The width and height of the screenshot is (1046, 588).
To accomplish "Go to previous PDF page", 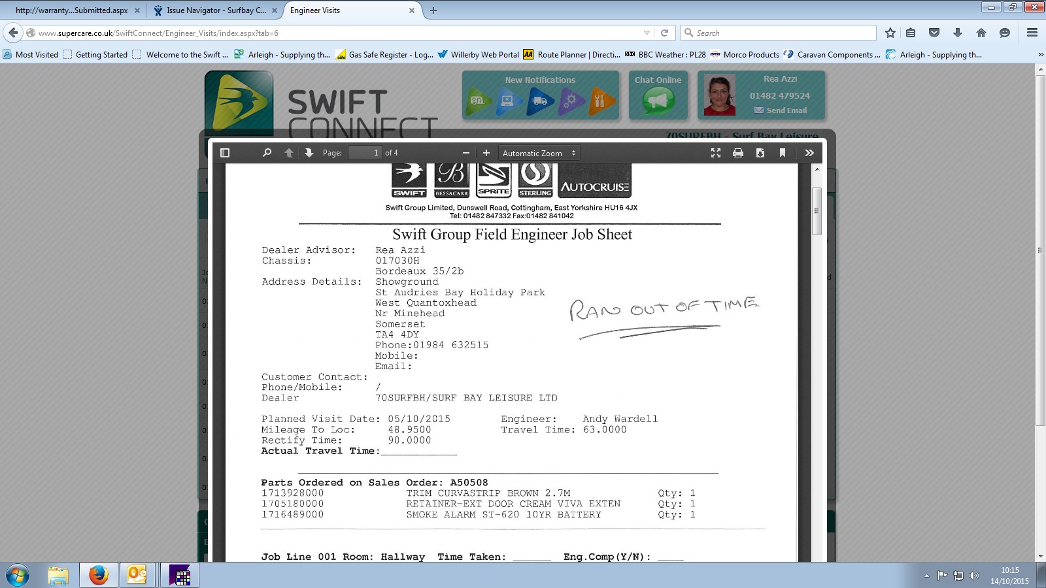I will point(288,153).
